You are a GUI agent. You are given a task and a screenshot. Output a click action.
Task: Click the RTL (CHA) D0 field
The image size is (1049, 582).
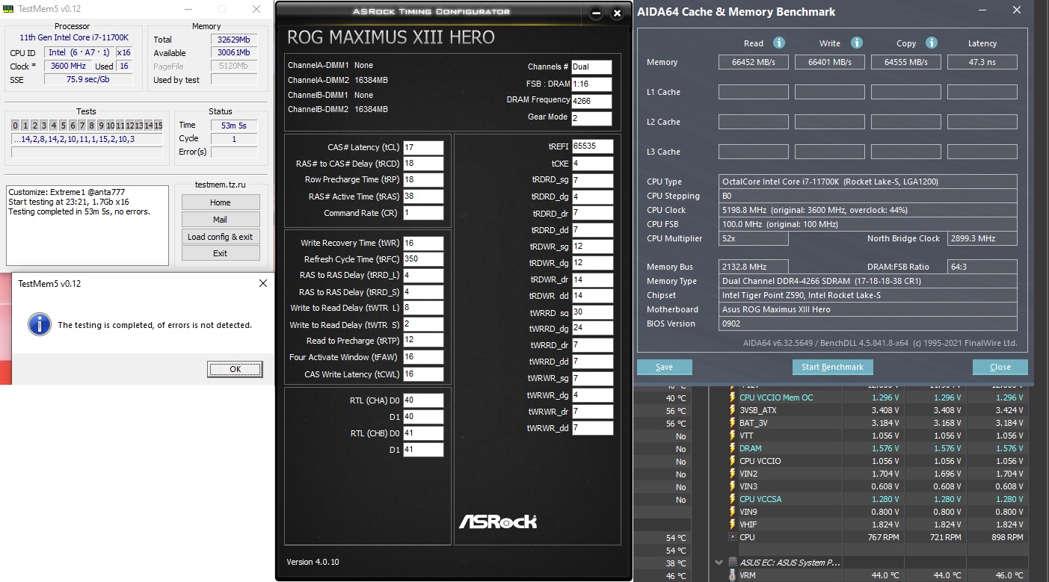tap(423, 400)
